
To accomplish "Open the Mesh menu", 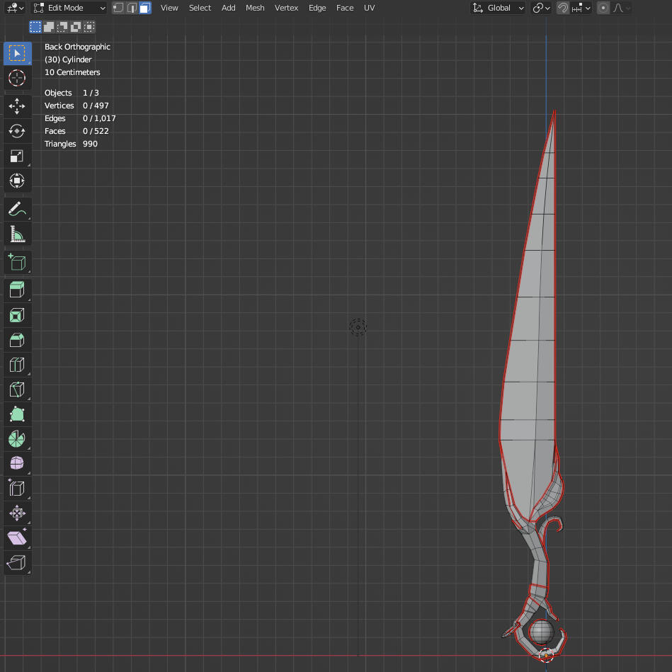I will coord(255,8).
